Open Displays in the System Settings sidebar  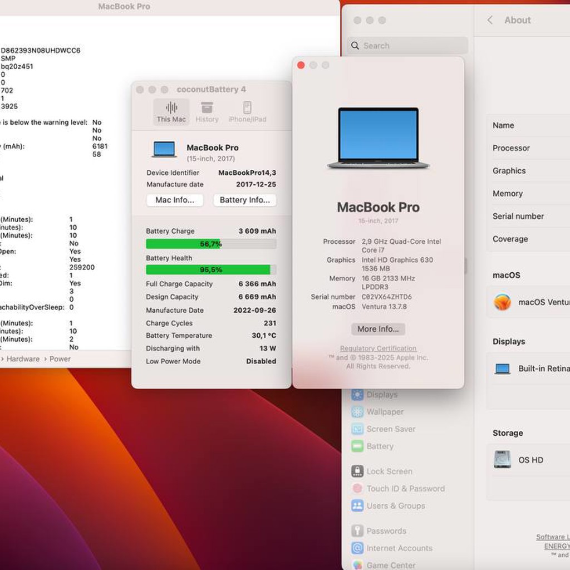click(375, 395)
